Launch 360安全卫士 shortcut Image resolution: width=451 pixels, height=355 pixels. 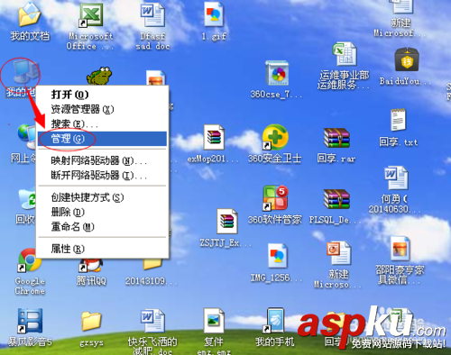point(275,138)
